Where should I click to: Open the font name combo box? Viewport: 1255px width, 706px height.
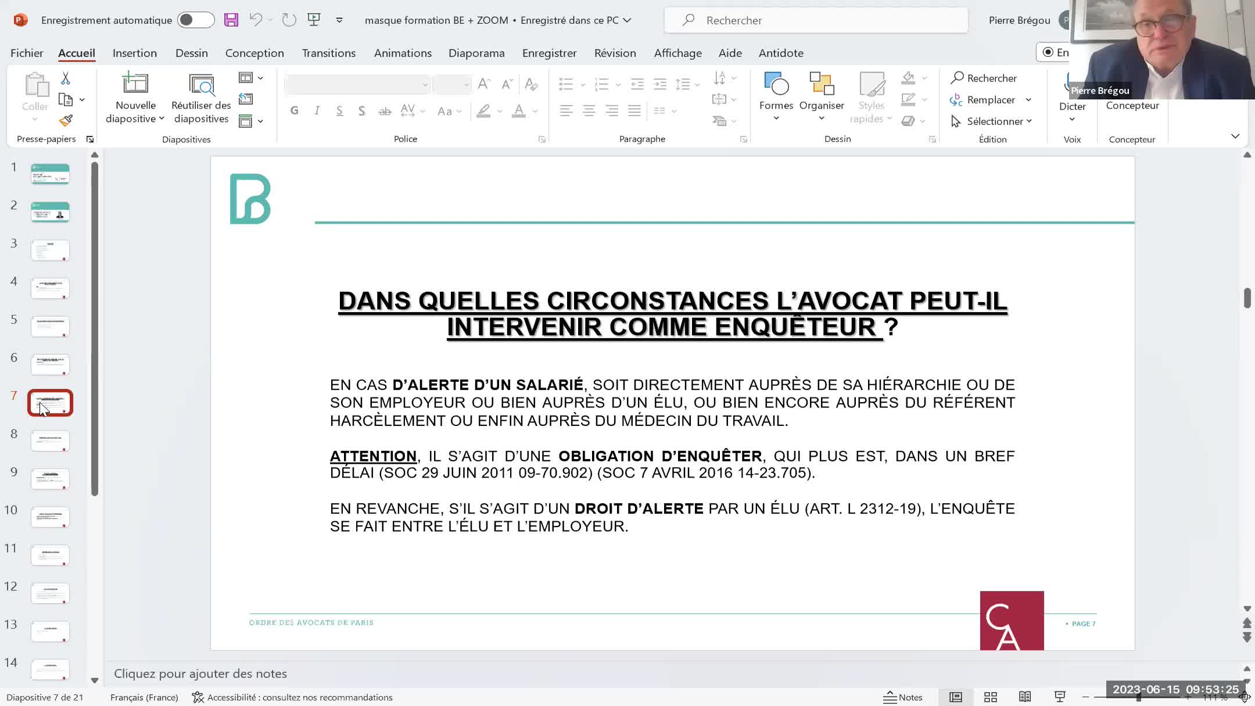pyautogui.click(x=357, y=84)
